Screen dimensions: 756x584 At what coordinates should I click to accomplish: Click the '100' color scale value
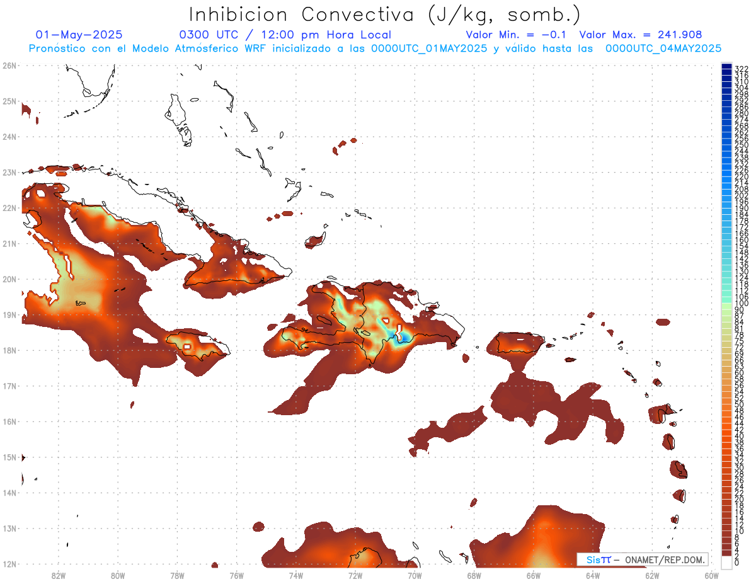pyautogui.click(x=741, y=304)
